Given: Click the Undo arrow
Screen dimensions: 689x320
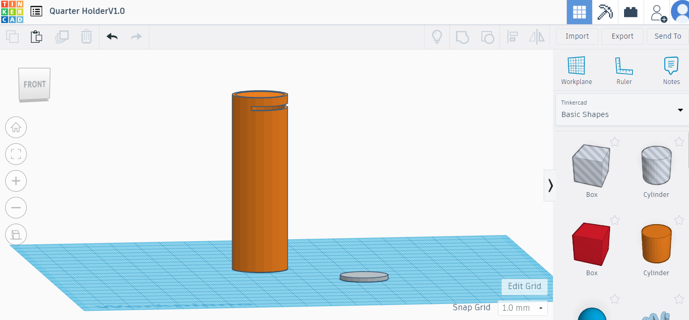Looking at the screenshot, I should point(112,37).
